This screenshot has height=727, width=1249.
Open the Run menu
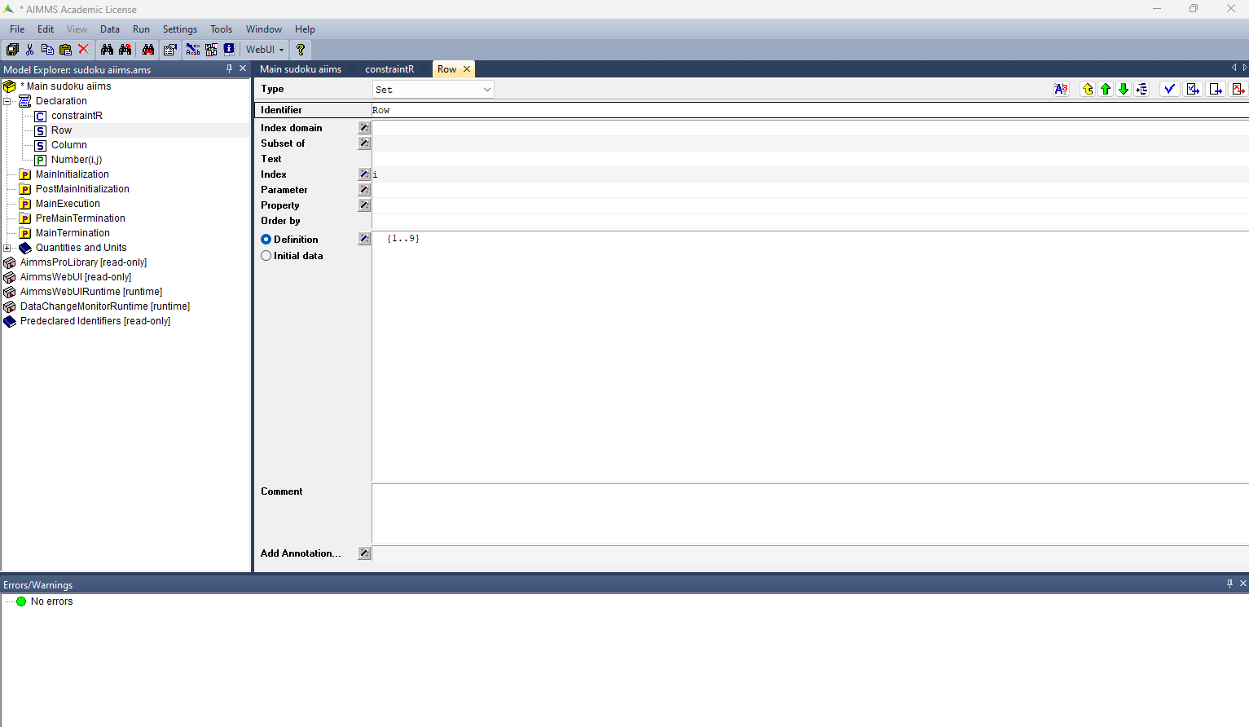142,29
